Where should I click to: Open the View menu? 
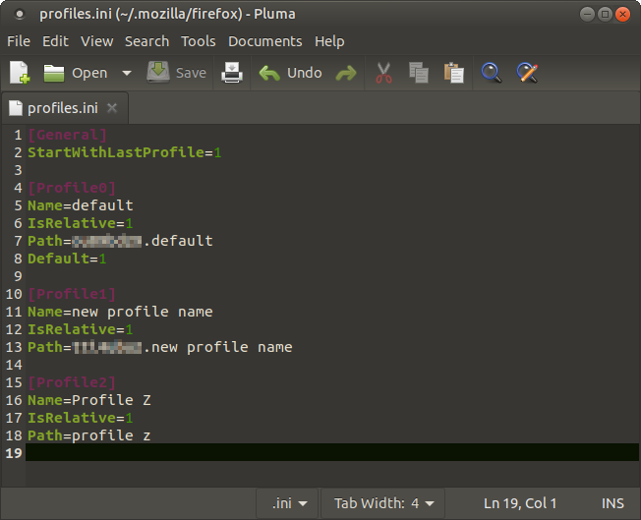click(97, 41)
